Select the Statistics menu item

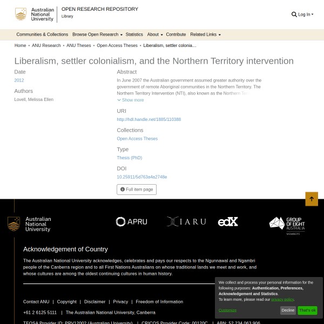[x=134, y=35]
